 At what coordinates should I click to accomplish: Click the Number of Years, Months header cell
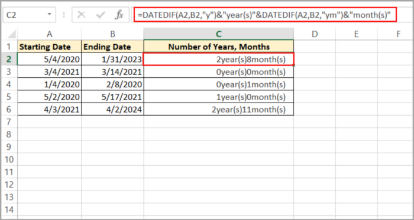coord(219,47)
